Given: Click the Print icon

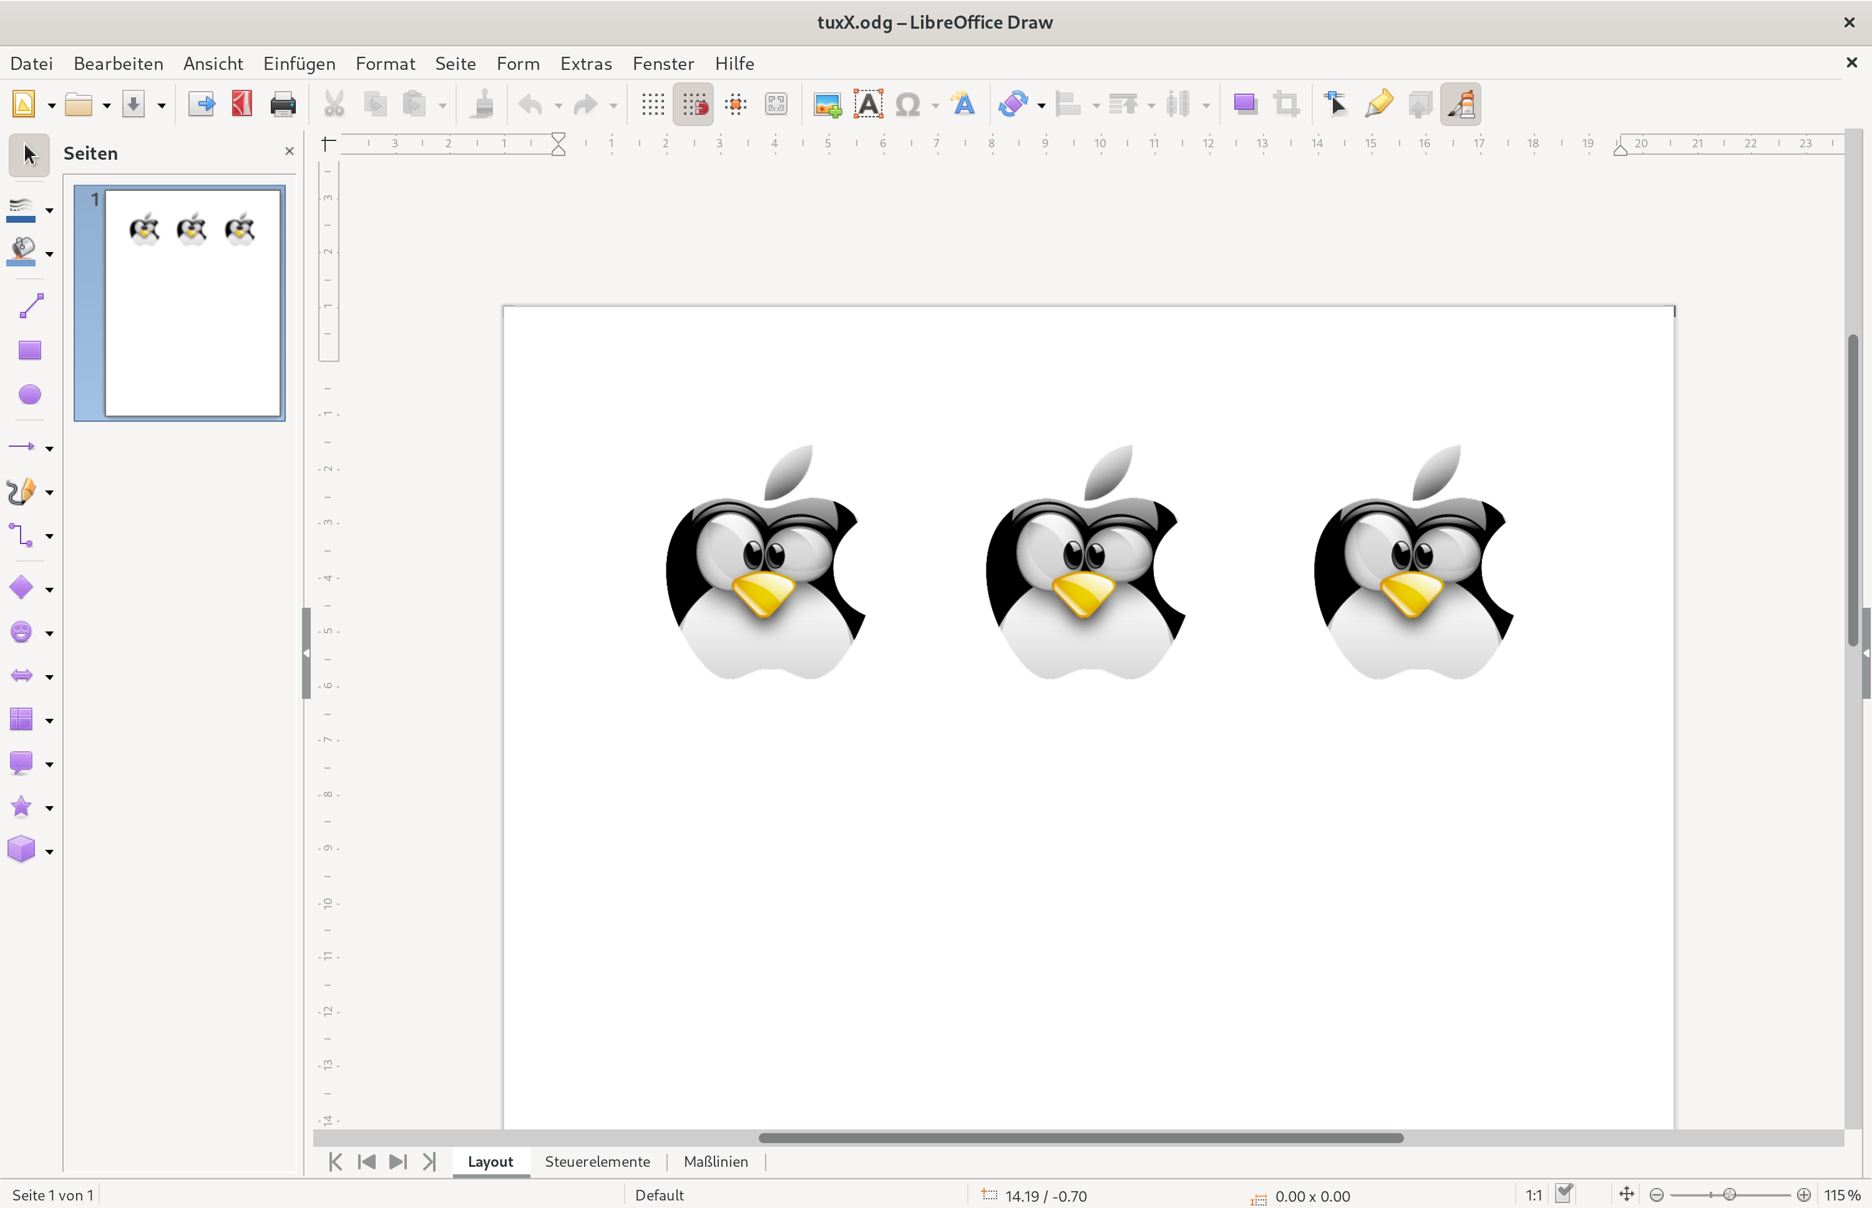Looking at the screenshot, I should point(282,104).
